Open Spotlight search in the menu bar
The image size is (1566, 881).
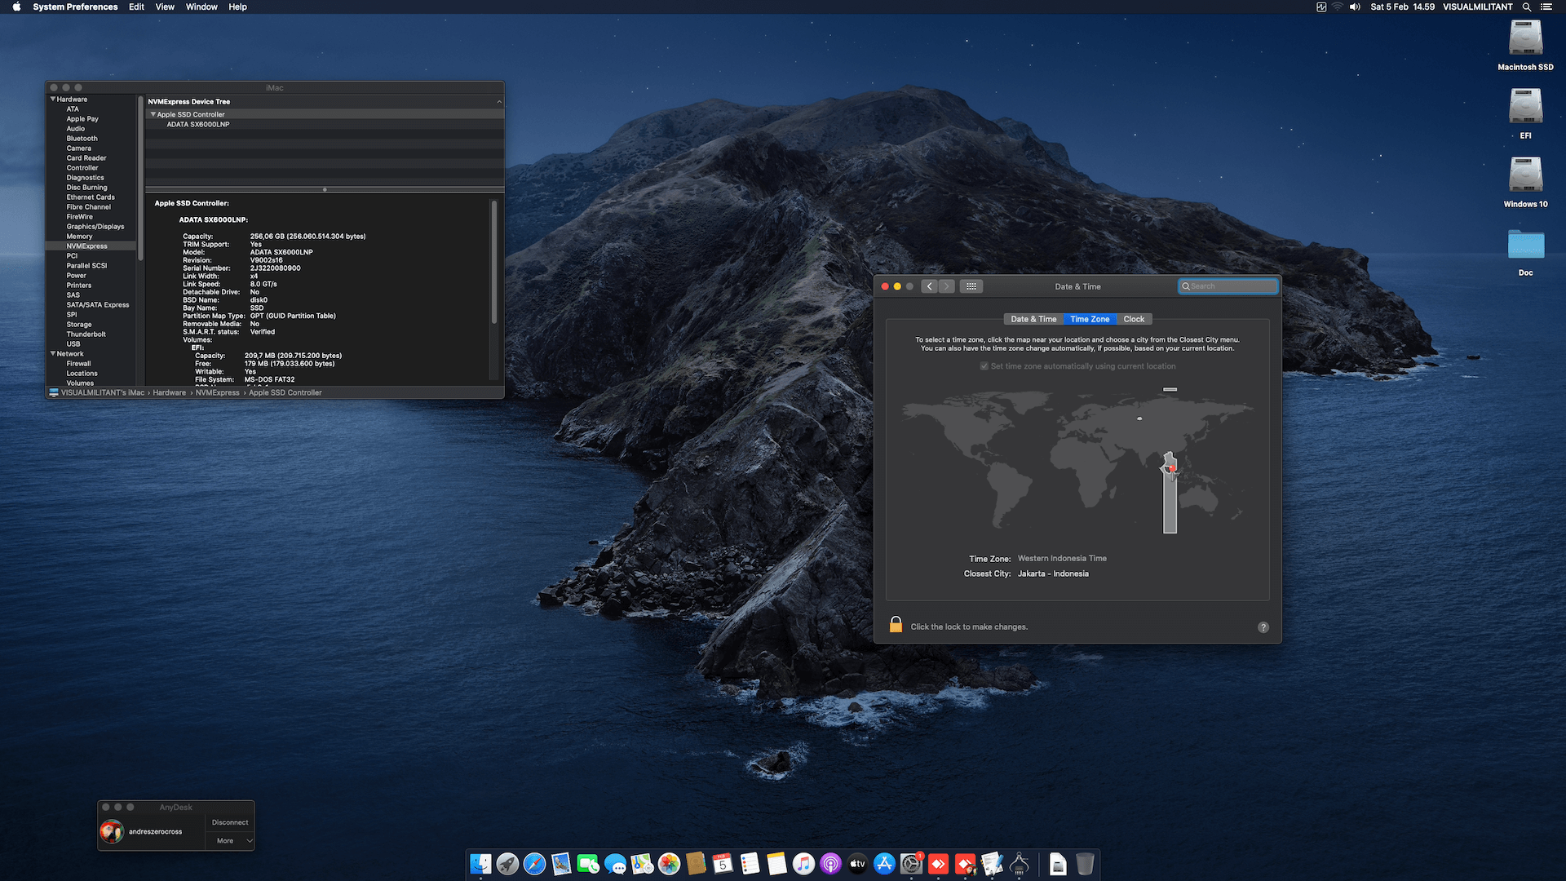tap(1526, 7)
